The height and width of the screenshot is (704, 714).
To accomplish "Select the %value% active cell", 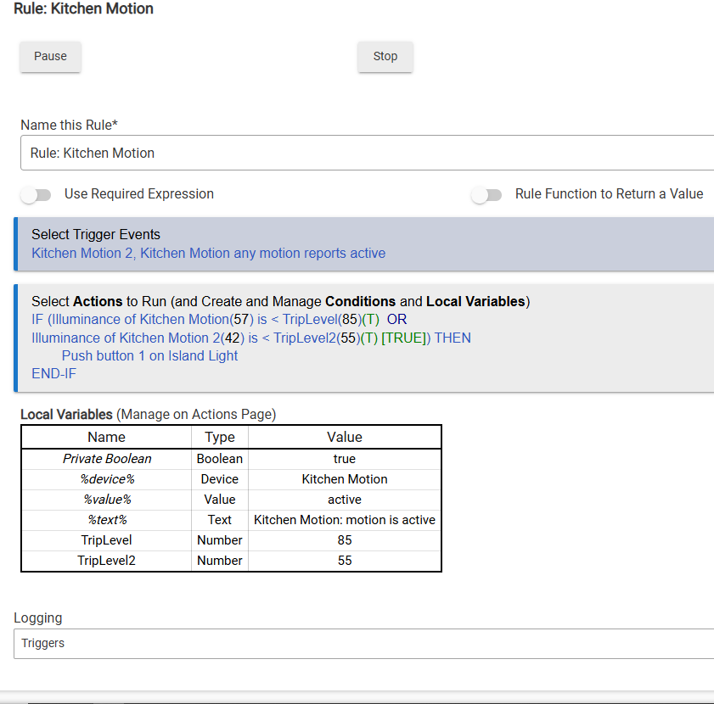I will pos(344,500).
